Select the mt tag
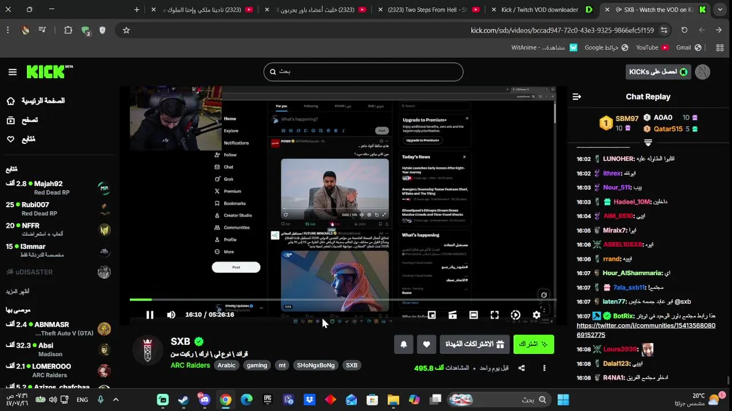The width and height of the screenshot is (732, 411). [x=282, y=365]
